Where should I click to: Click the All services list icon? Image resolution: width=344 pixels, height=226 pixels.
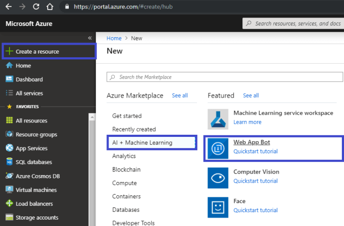coord(9,93)
